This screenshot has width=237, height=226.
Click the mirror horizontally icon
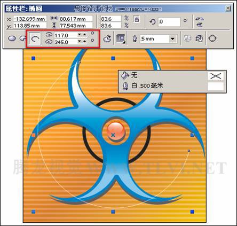tap(200, 19)
